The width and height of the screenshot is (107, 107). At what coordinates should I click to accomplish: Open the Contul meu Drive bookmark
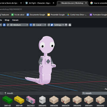pyautogui.click(x=77, y=15)
